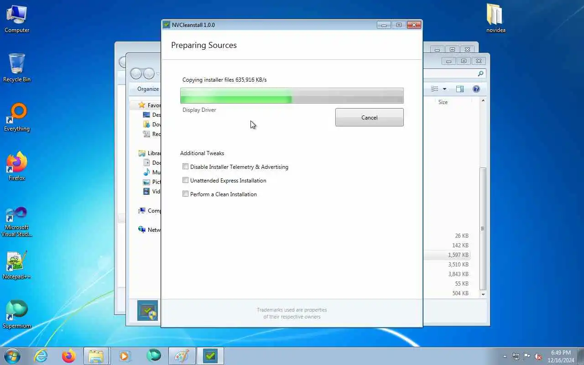Minimize the NVCleanstall window

[384, 25]
